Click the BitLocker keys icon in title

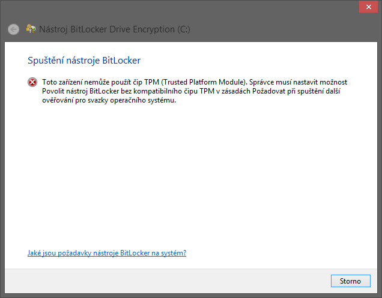[31, 29]
